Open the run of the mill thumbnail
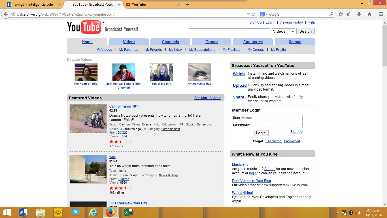 pyautogui.click(x=161, y=72)
